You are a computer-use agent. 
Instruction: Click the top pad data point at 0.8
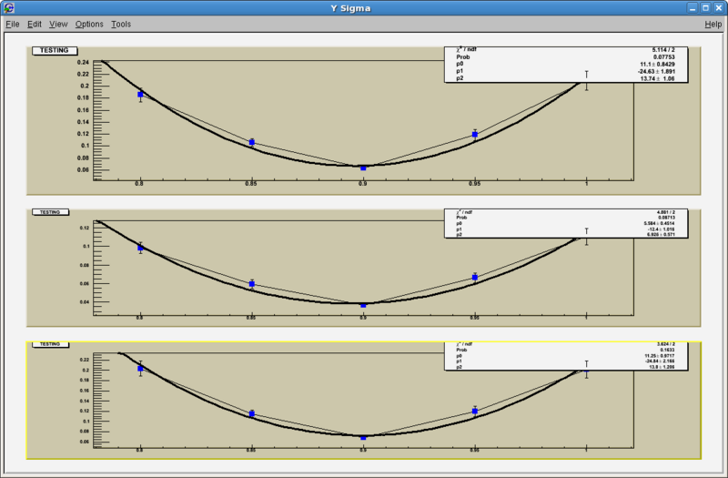140,95
